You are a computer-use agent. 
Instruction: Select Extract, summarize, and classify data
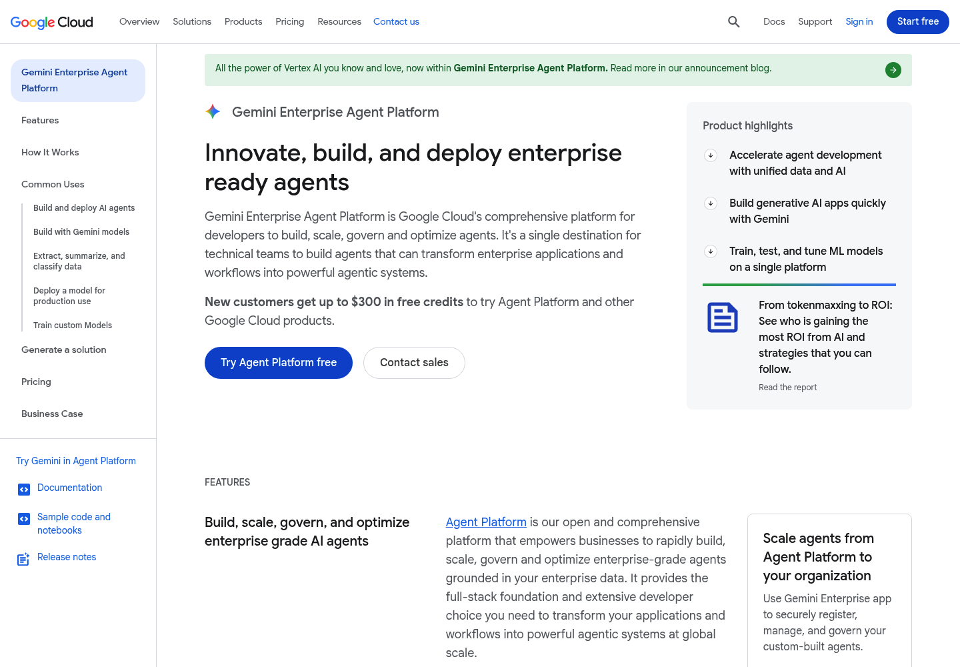(79, 261)
